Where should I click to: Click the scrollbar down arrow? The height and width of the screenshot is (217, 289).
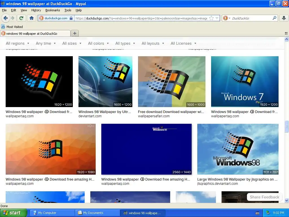pyautogui.click(x=286, y=201)
